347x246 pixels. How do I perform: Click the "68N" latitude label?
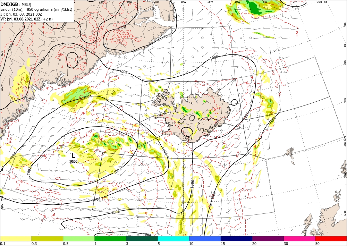(345, 25)
